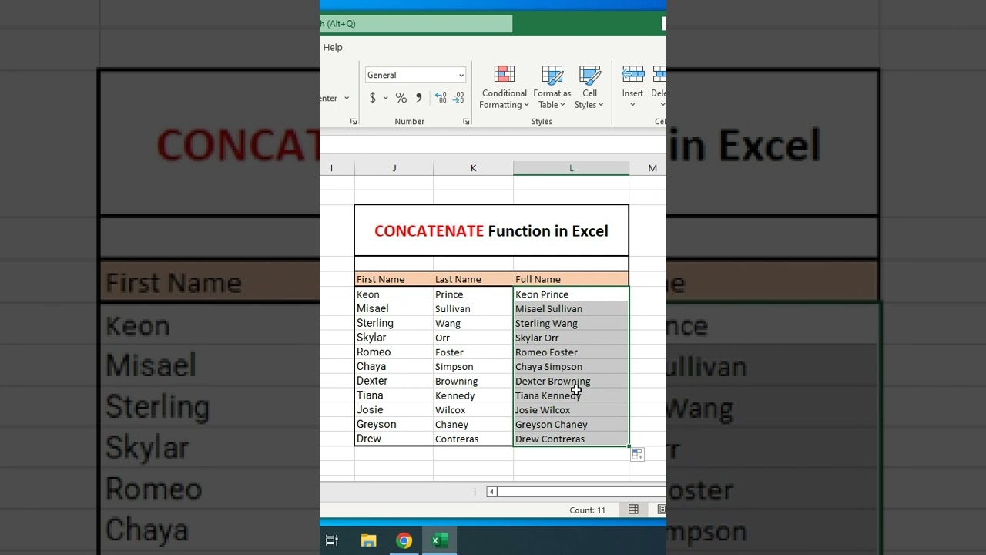The image size is (986, 555).
Task: Select the Chaya Simpson cell
Action: pyautogui.click(x=571, y=367)
